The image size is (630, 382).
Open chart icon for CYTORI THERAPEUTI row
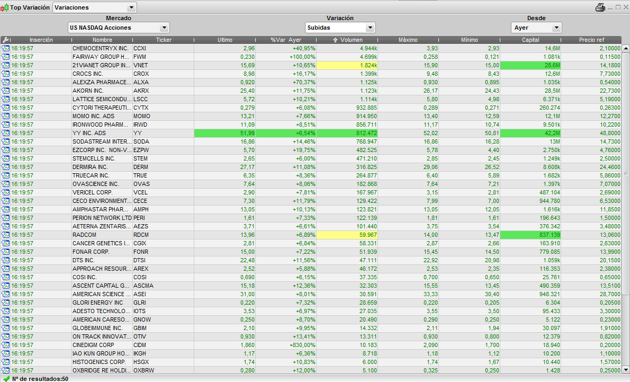pos(6,108)
